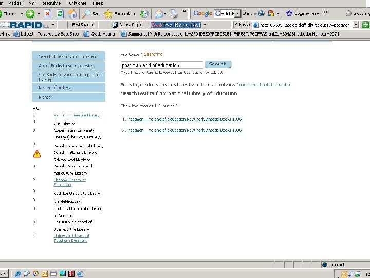Click the BestToolBars.Net logo
The height and width of the screenshot is (278, 370).
(x=176, y=25)
